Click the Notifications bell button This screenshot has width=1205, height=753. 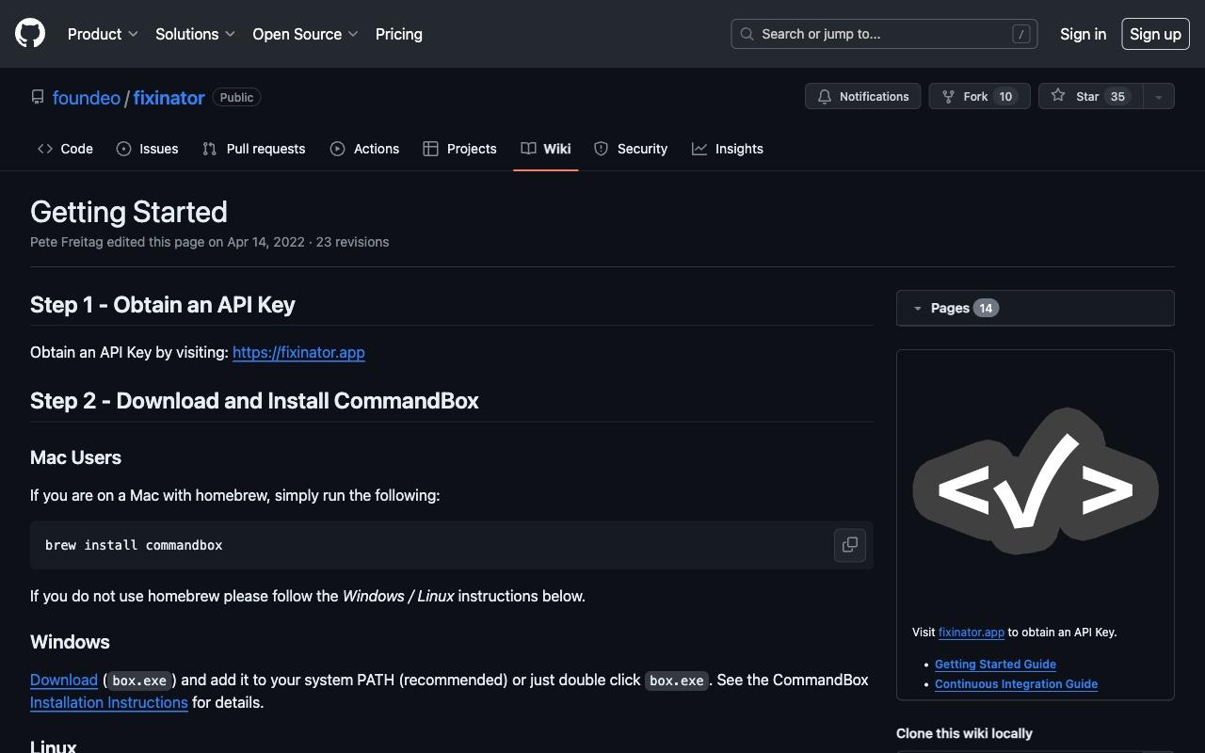862,96
